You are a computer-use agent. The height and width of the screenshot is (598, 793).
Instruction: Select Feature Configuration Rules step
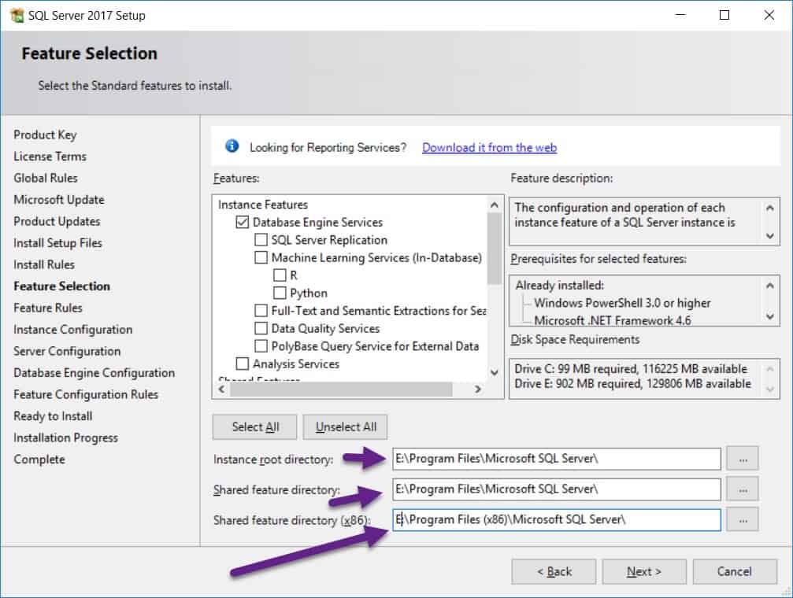coord(86,394)
